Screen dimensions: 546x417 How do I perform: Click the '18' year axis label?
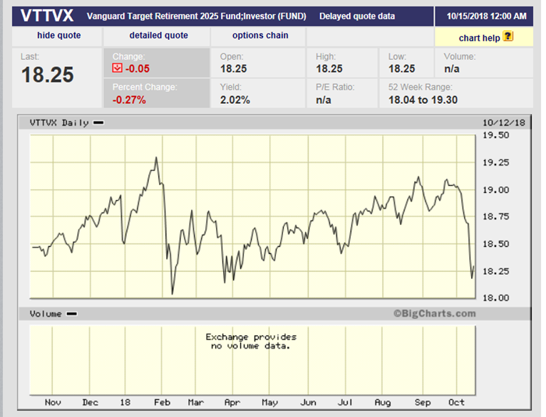(x=125, y=402)
